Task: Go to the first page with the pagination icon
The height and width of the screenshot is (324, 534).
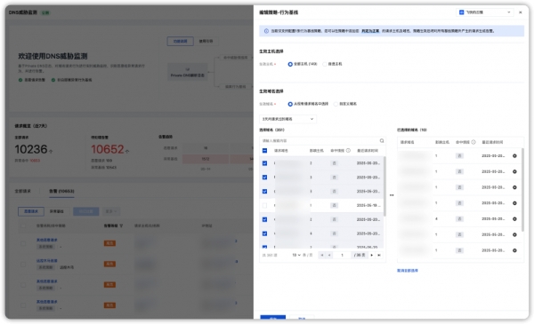Action: (x=322, y=255)
